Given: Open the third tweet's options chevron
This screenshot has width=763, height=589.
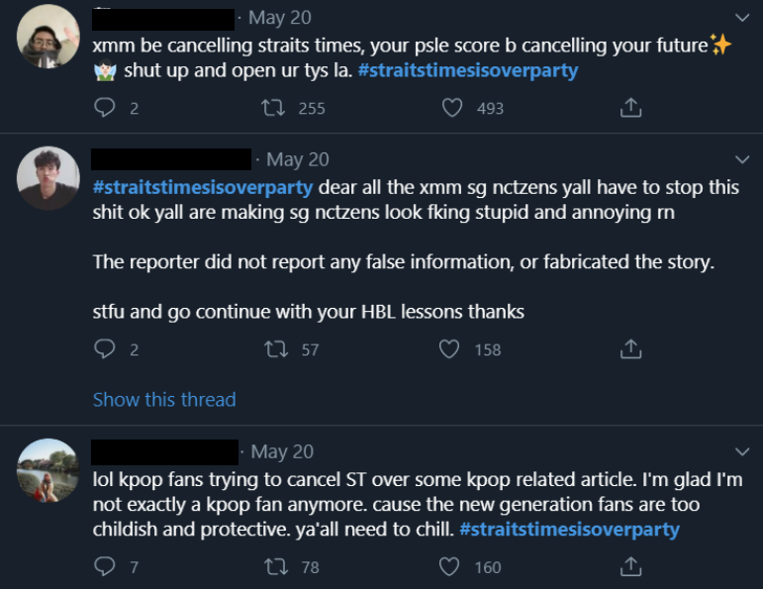Looking at the screenshot, I should point(743,451).
